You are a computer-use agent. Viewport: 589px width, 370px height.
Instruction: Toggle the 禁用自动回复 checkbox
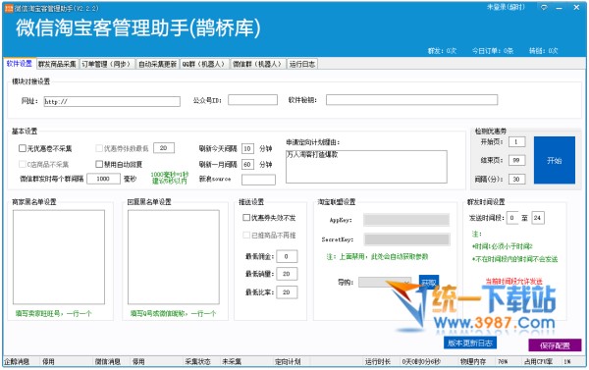pyautogui.click(x=99, y=164)
